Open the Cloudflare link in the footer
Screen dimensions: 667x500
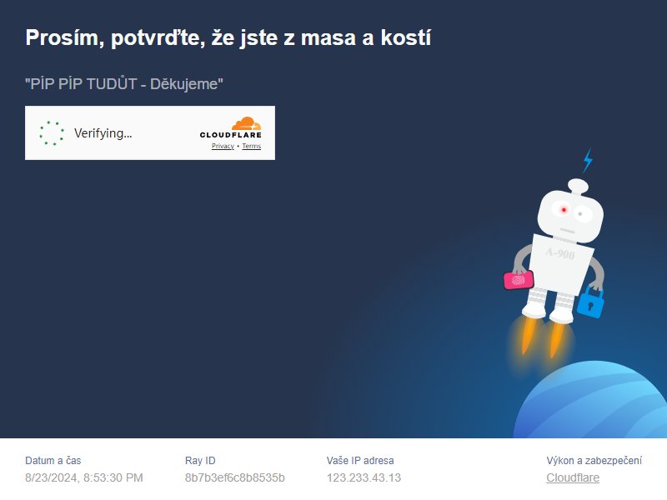573,477
